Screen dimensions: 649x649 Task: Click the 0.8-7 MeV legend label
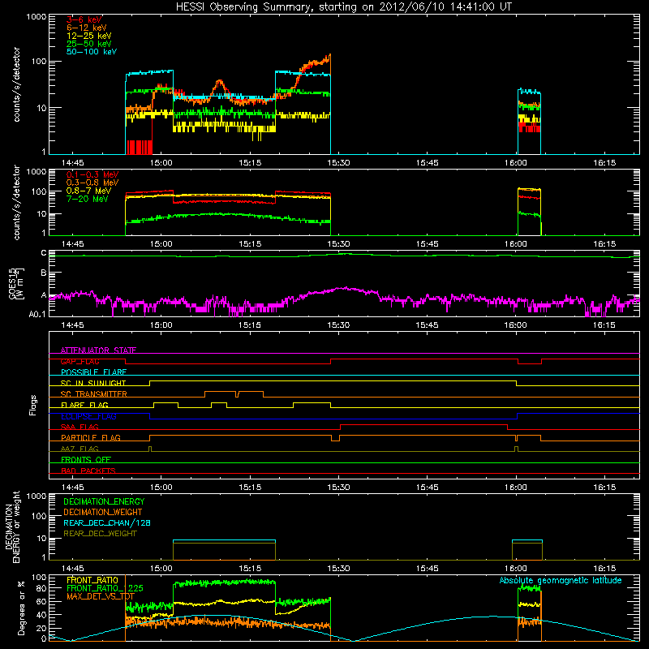click(x=88, y=191)
